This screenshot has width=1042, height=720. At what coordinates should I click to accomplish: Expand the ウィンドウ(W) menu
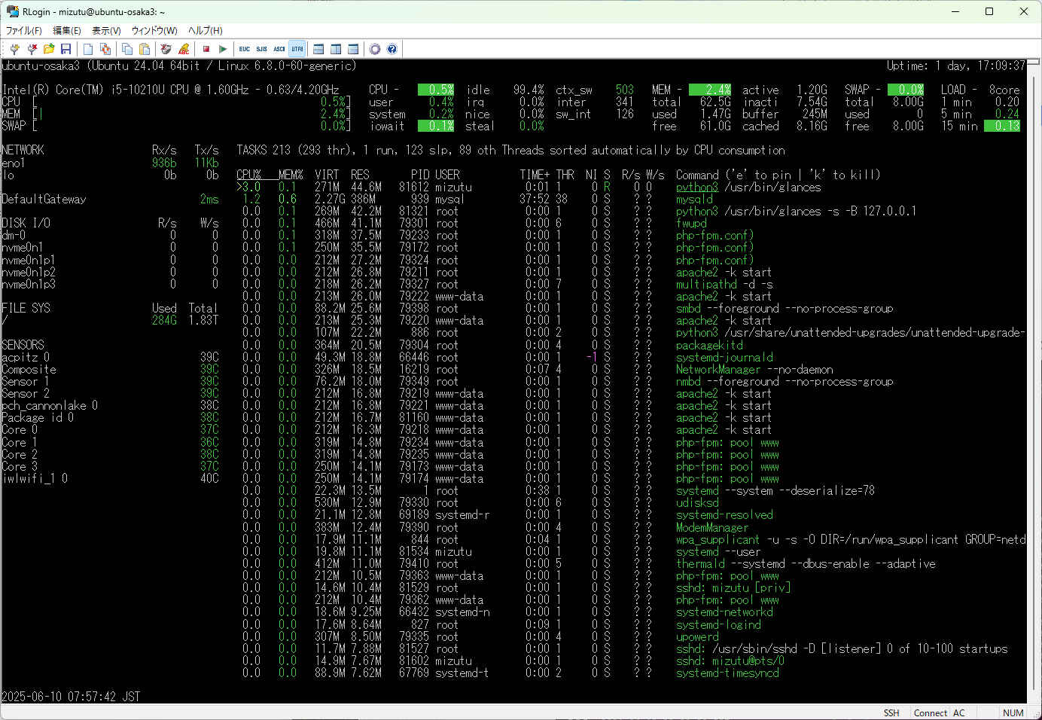click(154, 30)
